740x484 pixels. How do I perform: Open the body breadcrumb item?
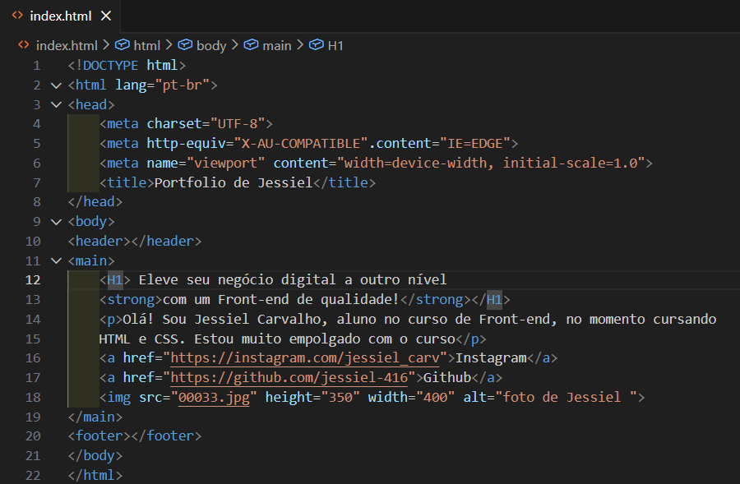(x=210, y=45)
